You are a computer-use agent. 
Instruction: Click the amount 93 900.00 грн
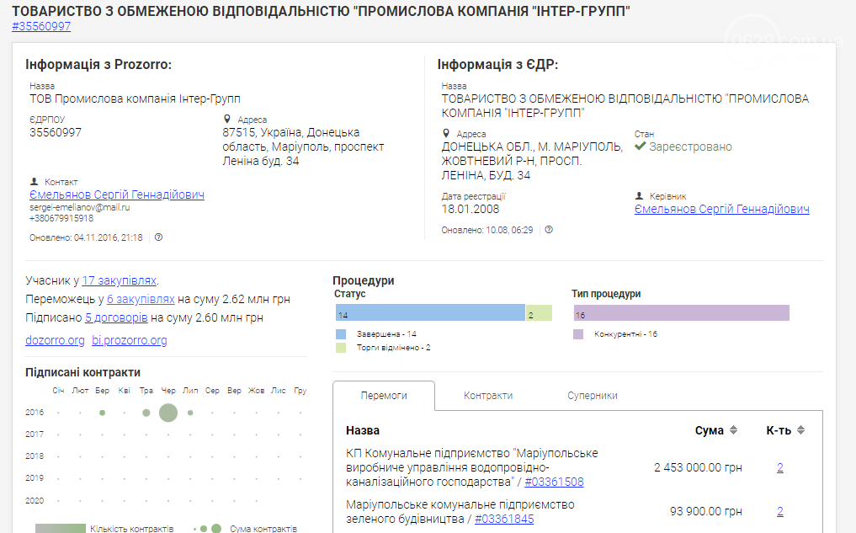click(x=706, y=512)
